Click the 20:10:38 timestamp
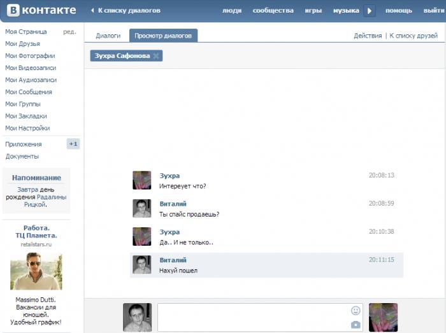This screenshot has height=333, width=446. pos(382,232)
